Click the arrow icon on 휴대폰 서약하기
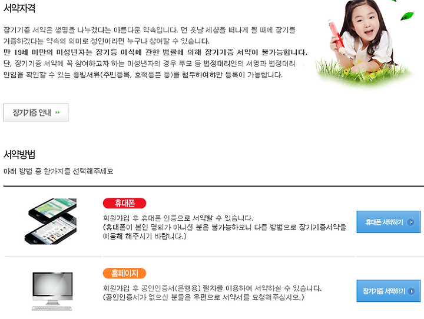This screenshot has width=424, height=319. coord(411,222)
